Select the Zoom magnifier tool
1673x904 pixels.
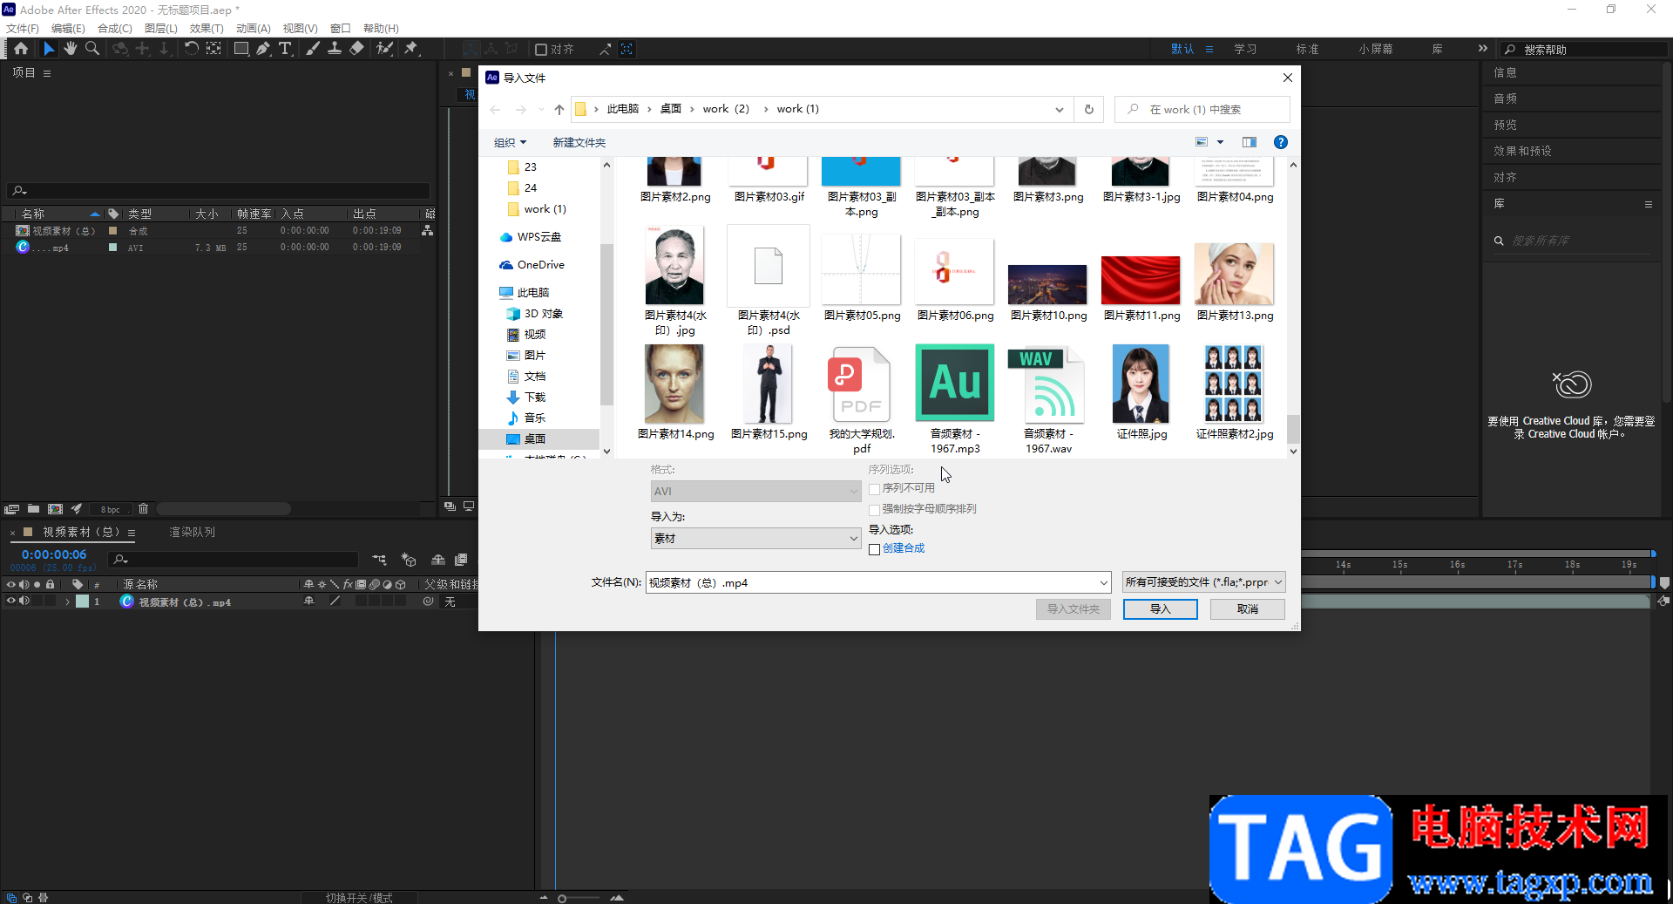[92, 49]
